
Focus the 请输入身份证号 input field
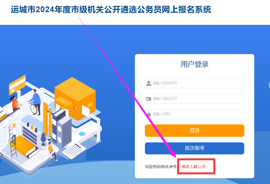(194, 99)
